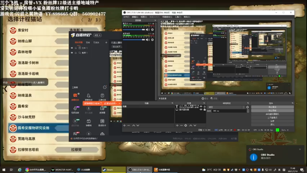Open Windows Start menu
The width and height of the screenshot is (307, 173).
pyautogui.click(x=4, y=170)
